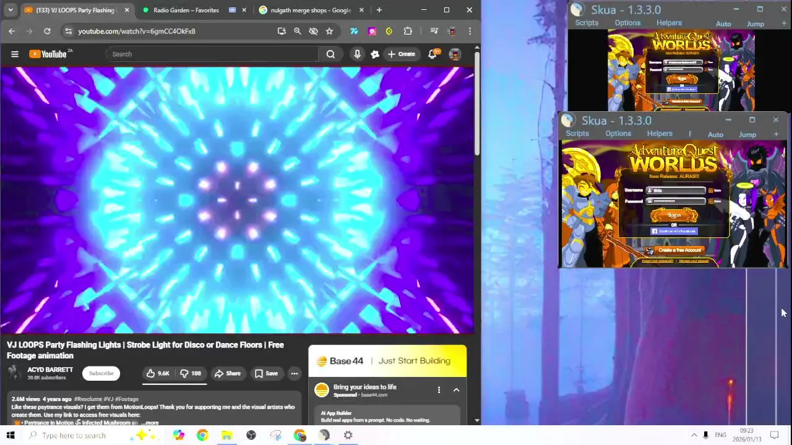Viewport: 792px width, 445px height.
Task: Click Auto in front Skua window
Action: point(715,134)
